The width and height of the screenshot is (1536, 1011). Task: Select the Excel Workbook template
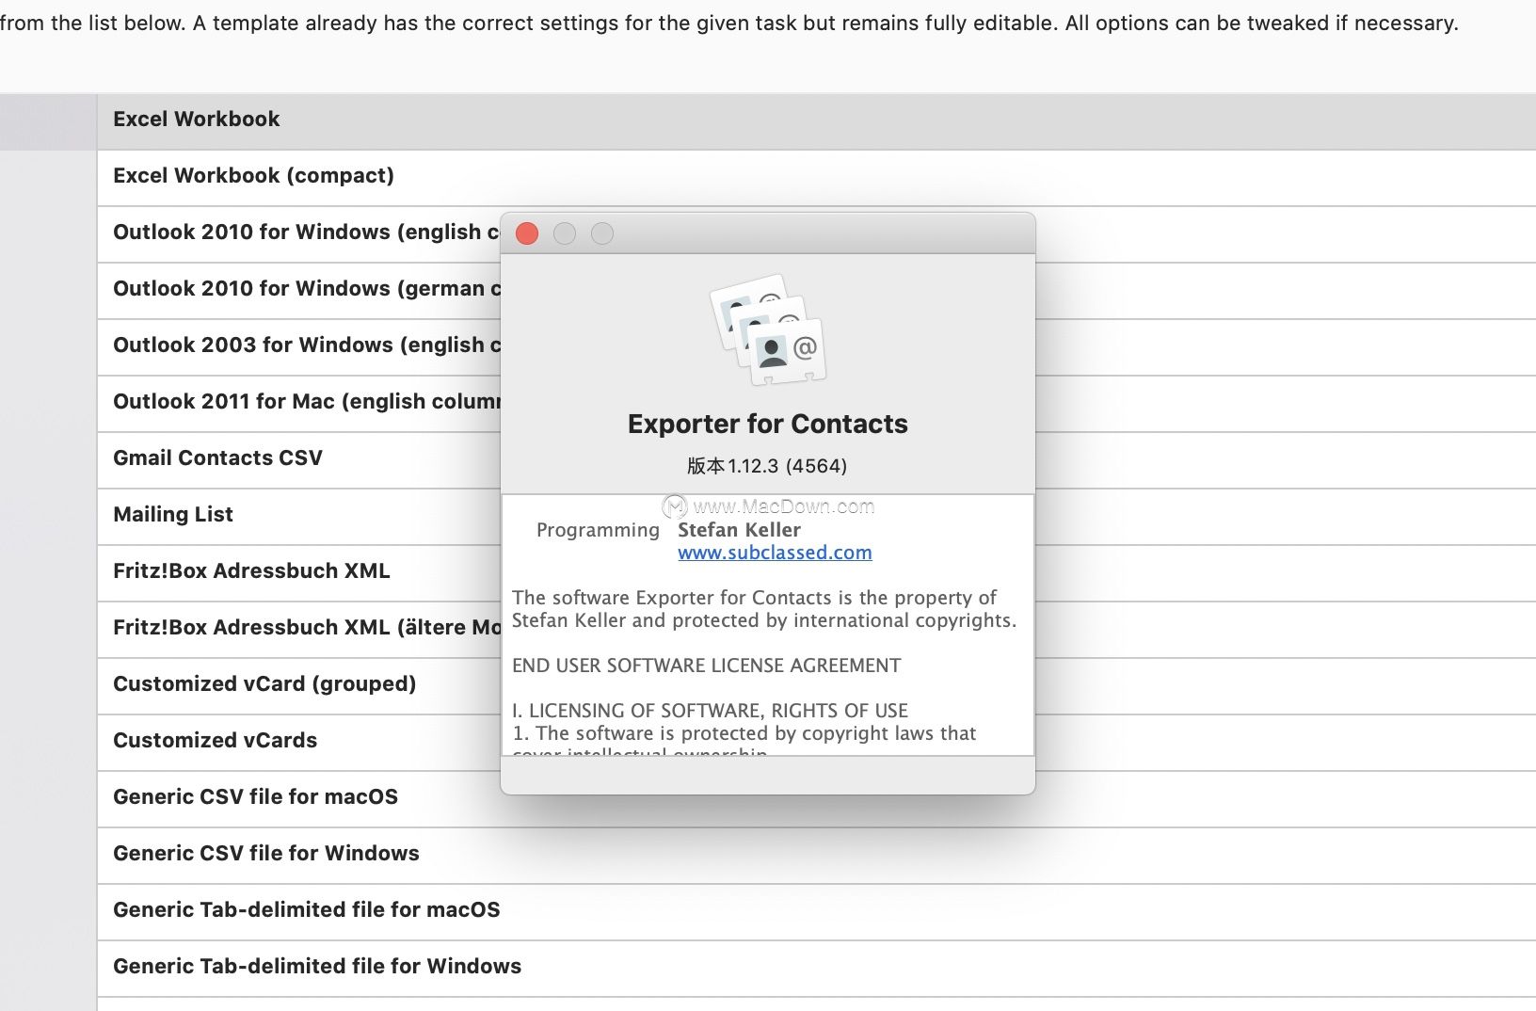coord(816,121)
